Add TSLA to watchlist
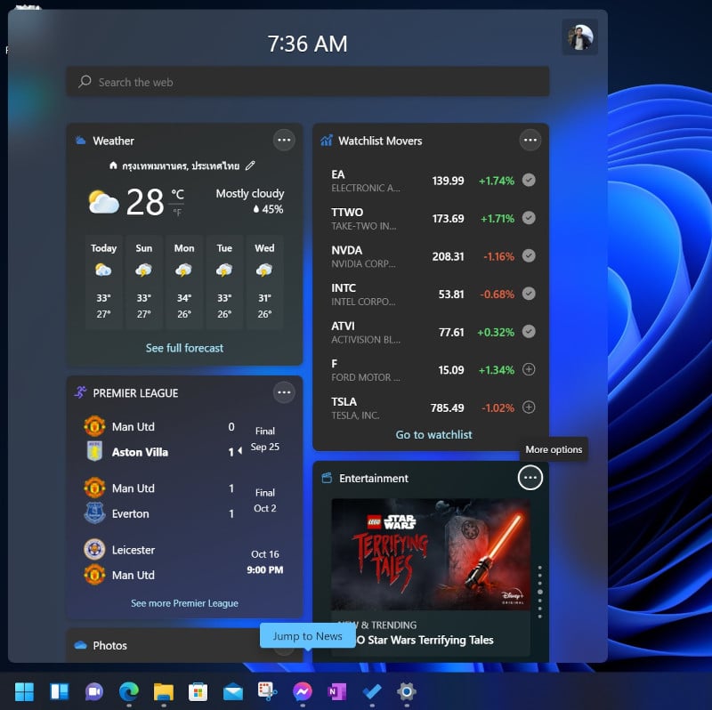This screenshot has width=712, height=710. click(529, 407)
